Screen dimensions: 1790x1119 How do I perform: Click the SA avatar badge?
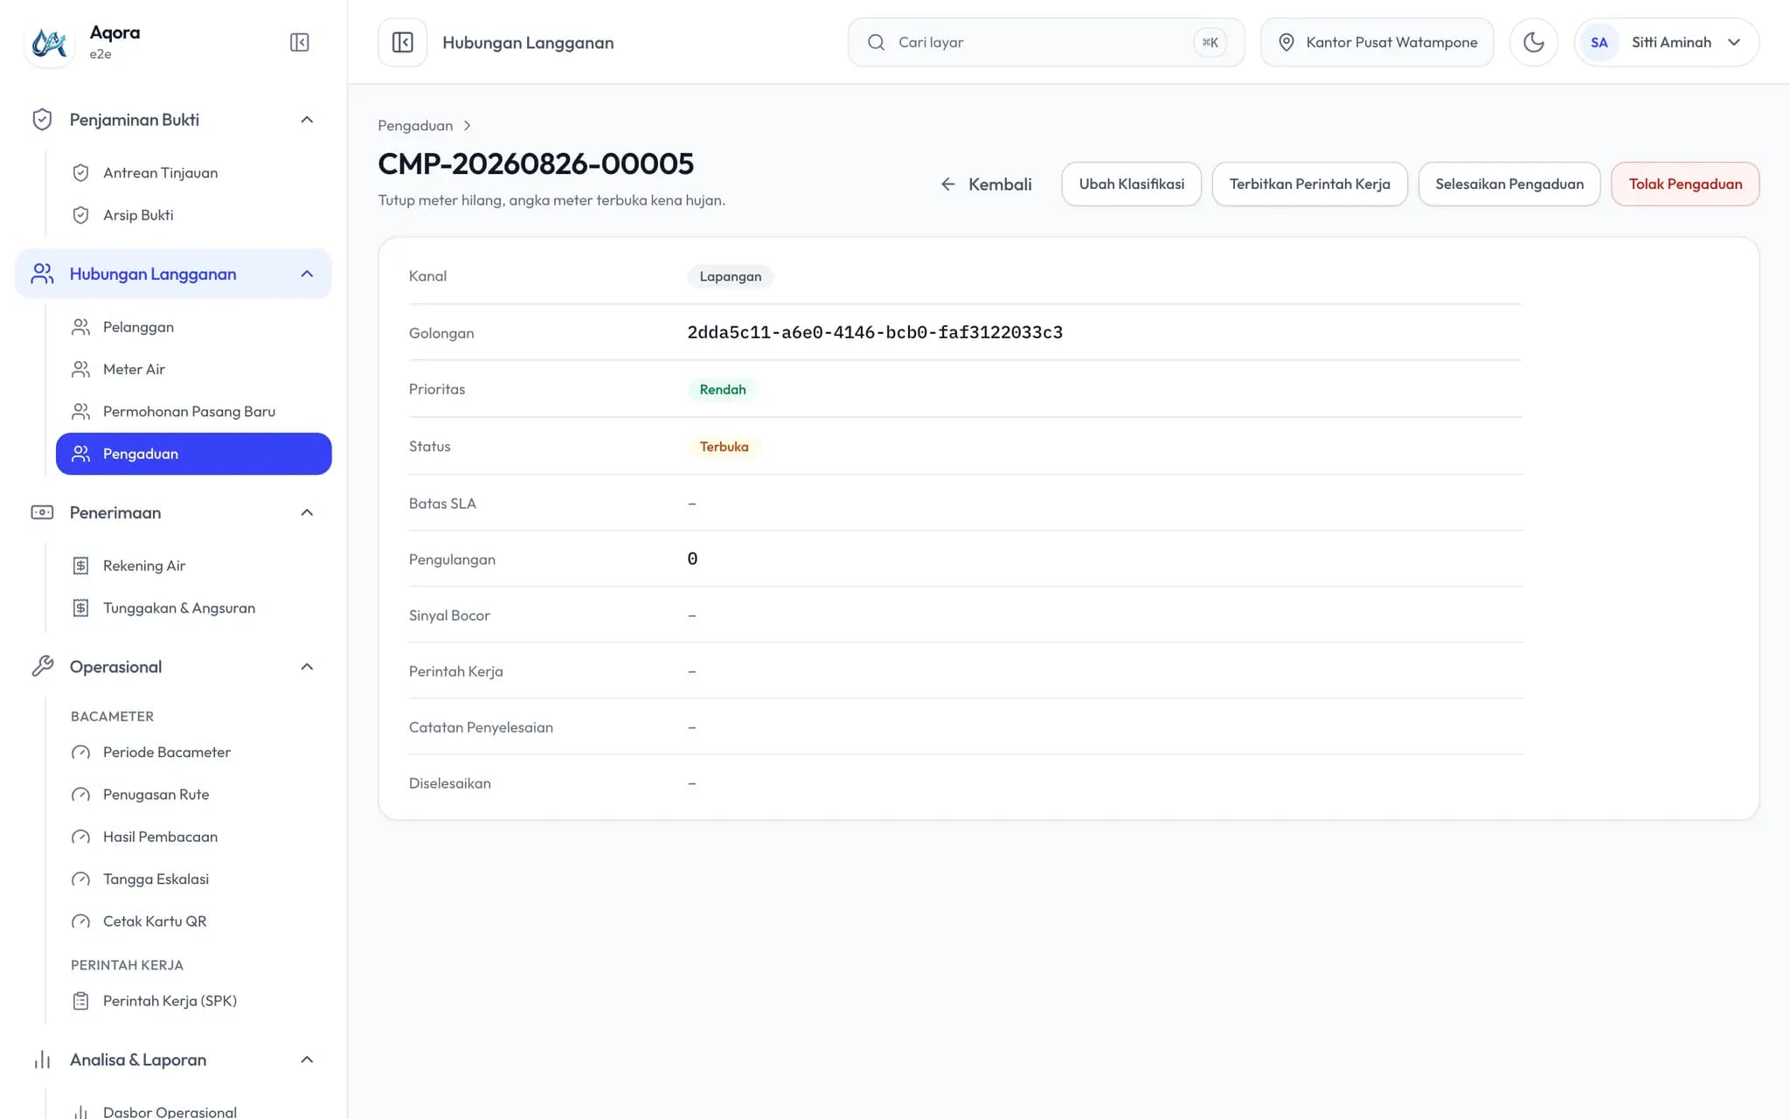click(x=1599, y=42)
